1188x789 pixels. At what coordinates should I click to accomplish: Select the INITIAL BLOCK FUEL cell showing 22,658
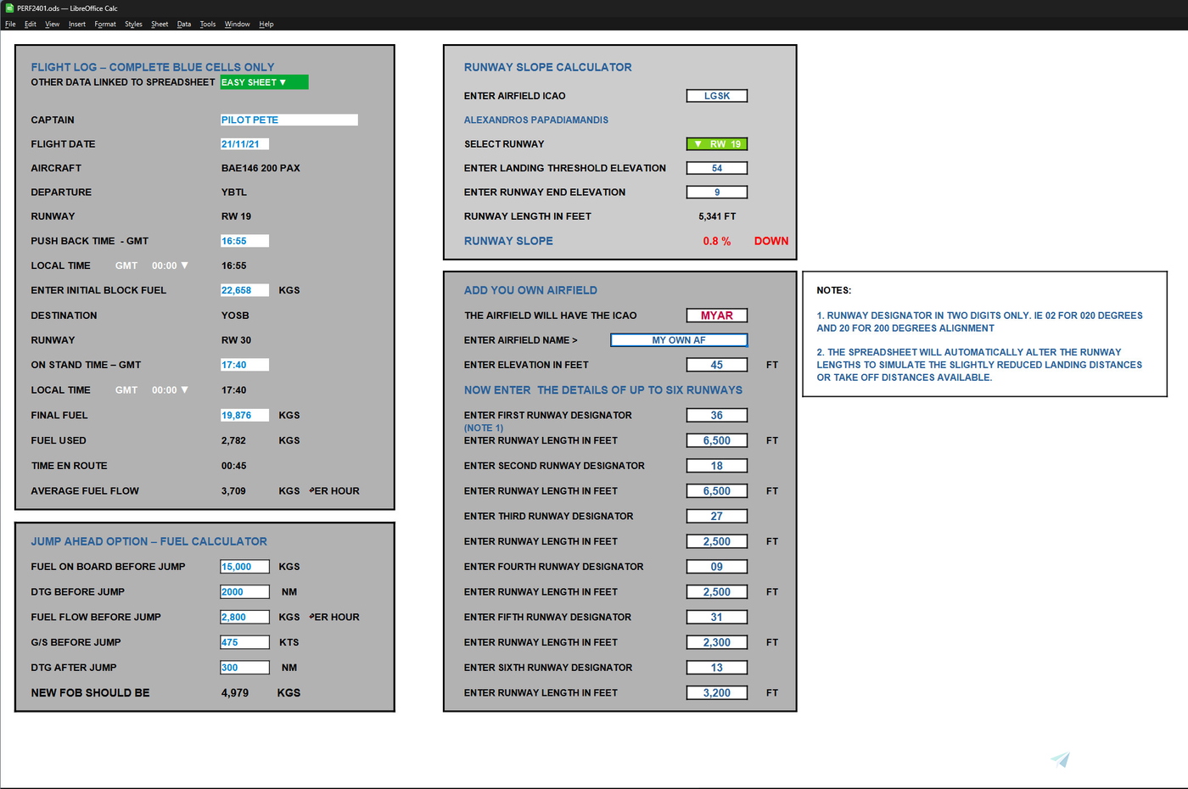pos(244,289)
